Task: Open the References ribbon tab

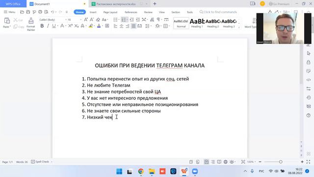Action: (131, 12)
